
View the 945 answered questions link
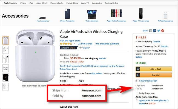(107, 44)
